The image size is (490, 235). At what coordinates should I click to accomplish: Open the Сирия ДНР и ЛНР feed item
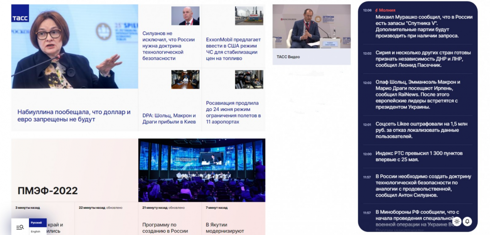tap(423, 59)
